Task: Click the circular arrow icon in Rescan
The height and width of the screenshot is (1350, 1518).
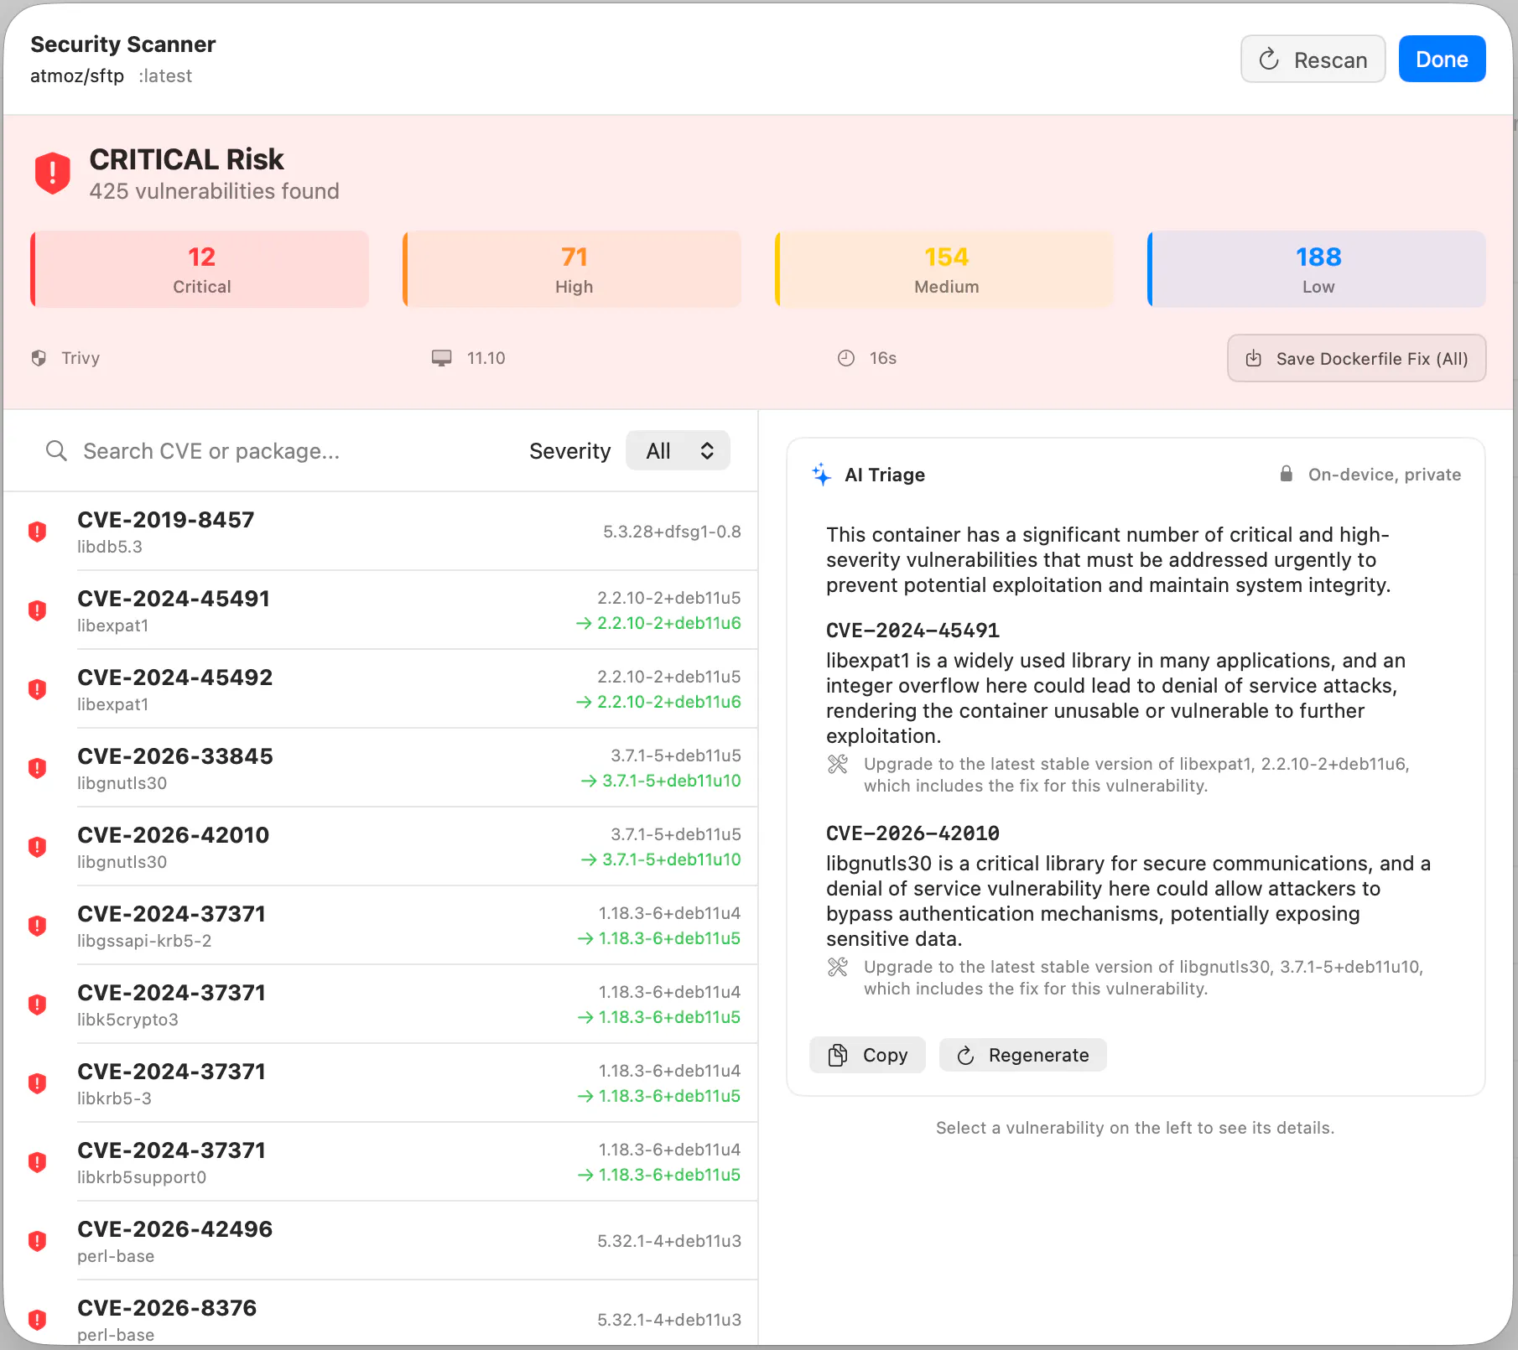Action: [x=1269, y=60]
